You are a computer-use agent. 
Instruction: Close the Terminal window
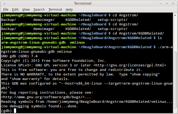[x=173, y=3]
